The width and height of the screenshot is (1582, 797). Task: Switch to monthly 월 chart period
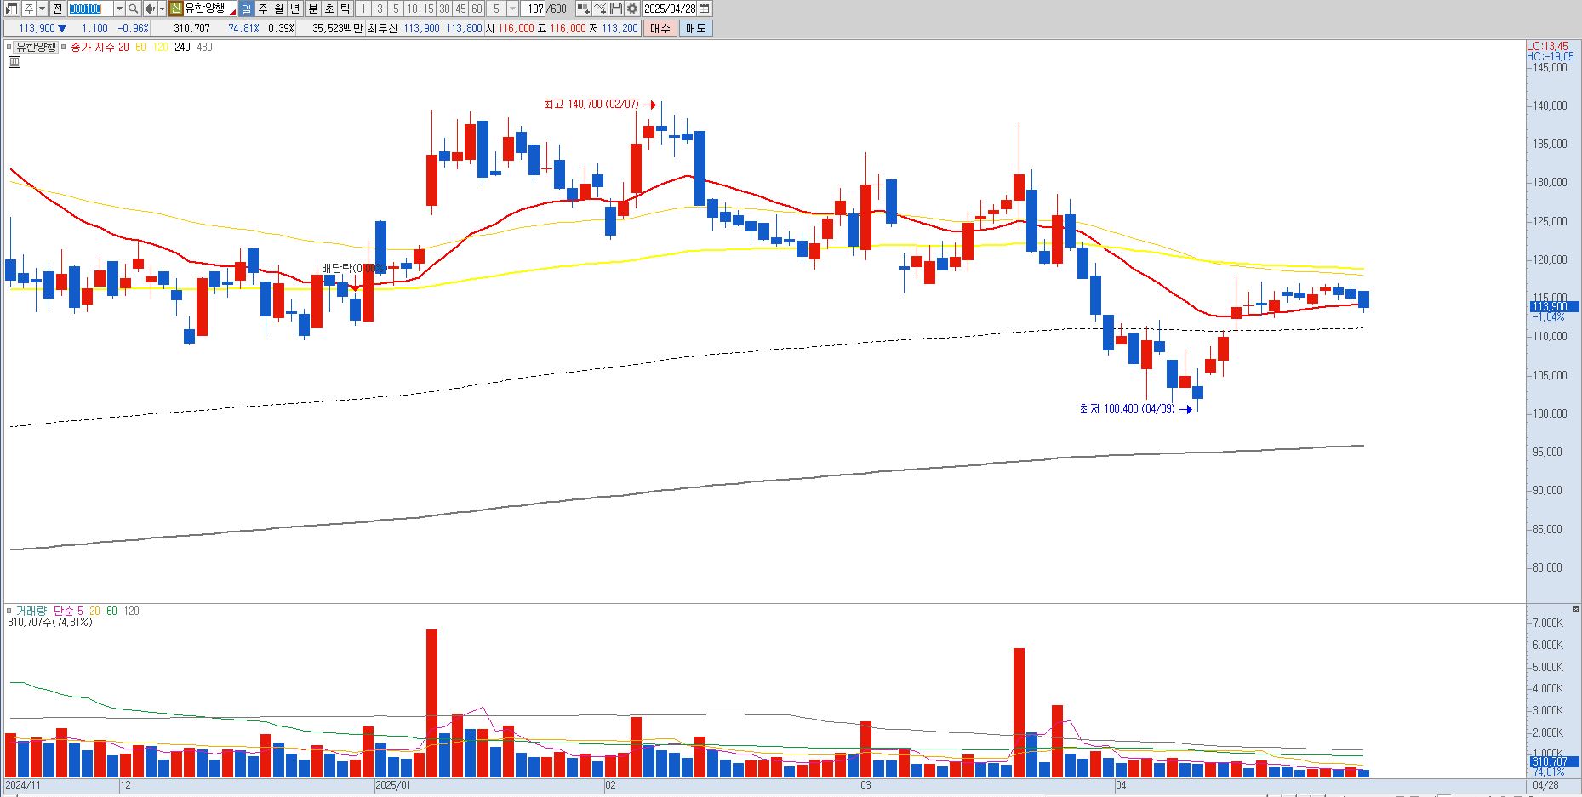(278, 9)
